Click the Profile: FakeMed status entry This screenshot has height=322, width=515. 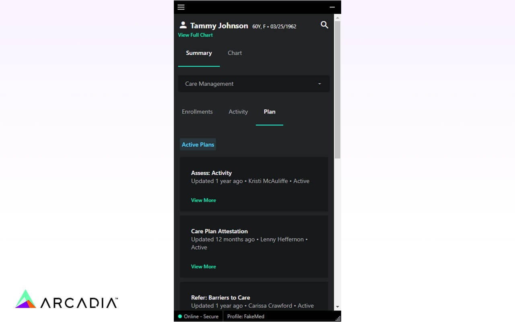pos(246,316)
